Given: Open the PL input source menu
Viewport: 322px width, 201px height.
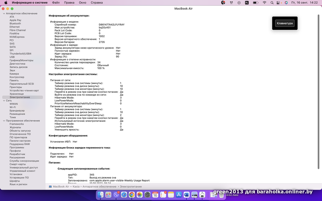Looking at the screenshot, I should coord(247,3).
